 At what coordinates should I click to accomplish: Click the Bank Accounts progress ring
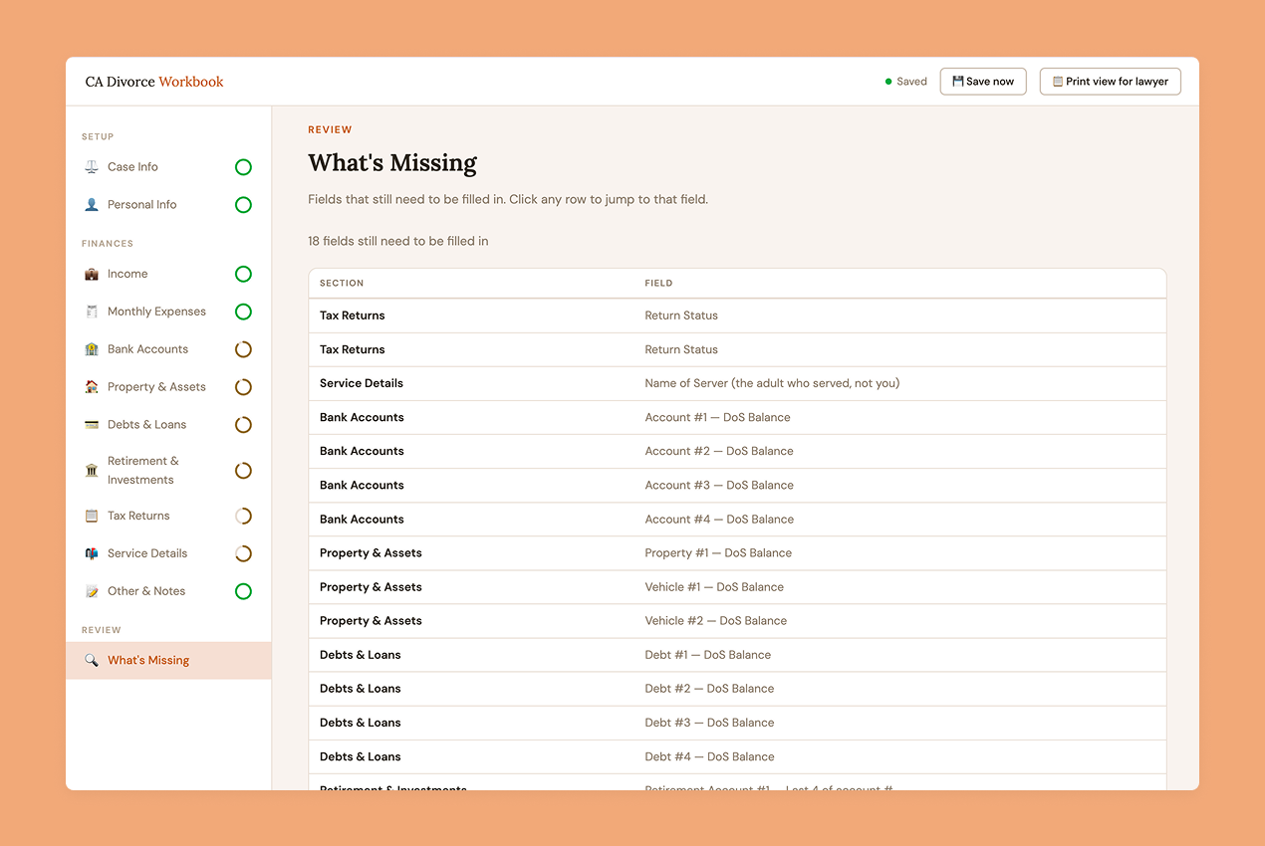243,349
